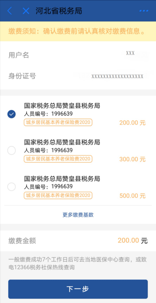Select the 200.00 元 payment radio button

pos(12,114)
